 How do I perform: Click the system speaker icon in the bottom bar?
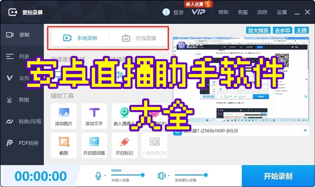[x=161, y=175]
